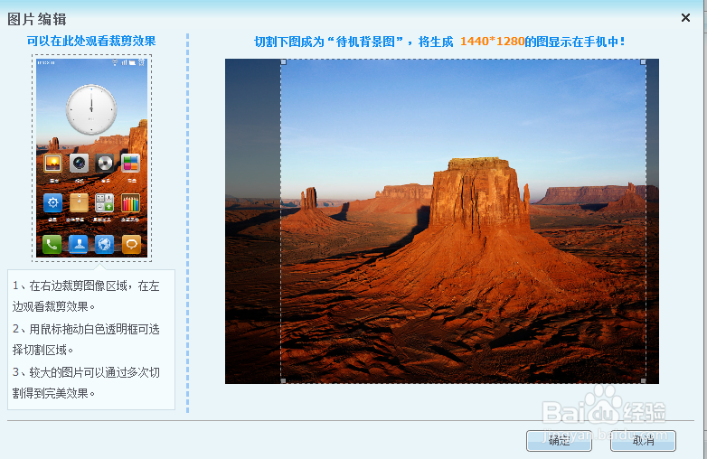Click inside the dashed crop selection area

464,221
